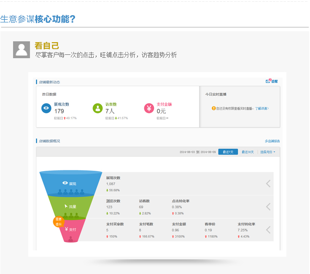Viewport: 310px width, 274px height.
Task: Click the 支付笔数 value 8
Action: click(140, 230)
